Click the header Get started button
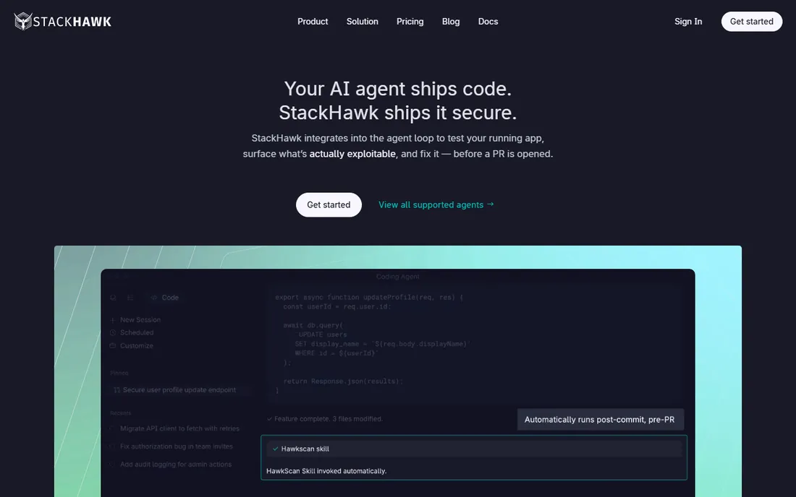This screenshot has height=497, width=796. tap(751, 21)
